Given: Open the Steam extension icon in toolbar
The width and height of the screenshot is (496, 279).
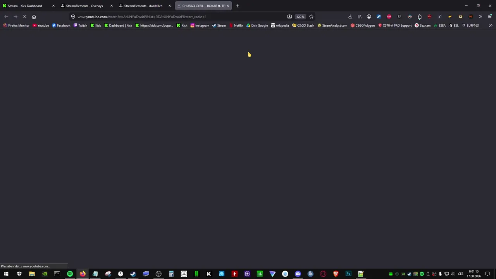Looking at the screenshot, I should coord(379,17).
